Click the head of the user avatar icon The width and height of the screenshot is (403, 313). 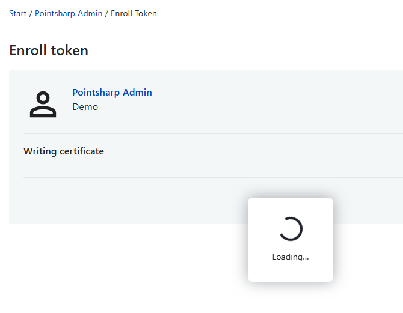pos(43,98)
